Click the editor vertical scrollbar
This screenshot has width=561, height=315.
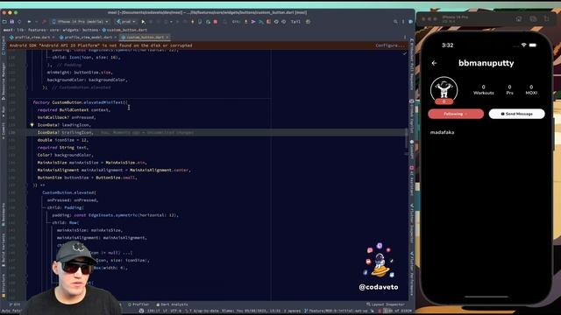(x=406, y=137)
